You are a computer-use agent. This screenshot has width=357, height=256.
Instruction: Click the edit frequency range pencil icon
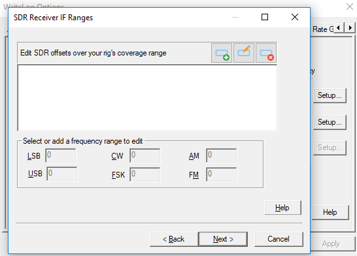[x=244, y=53]
